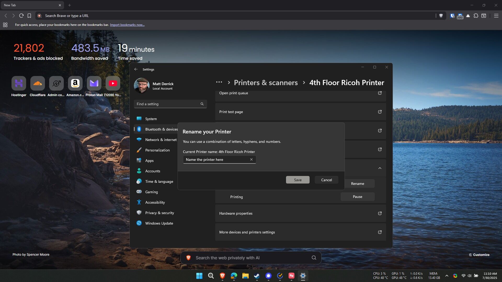Open File Explorer from the taskbar
The image size is (502, 282).
pos(245,276)
